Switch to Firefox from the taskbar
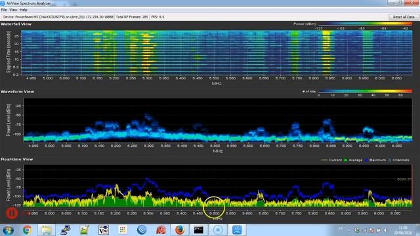 [180, 230]
